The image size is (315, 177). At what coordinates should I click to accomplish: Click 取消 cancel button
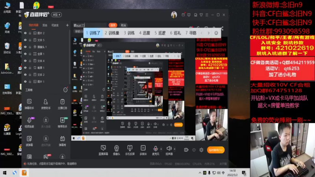click(x=123, y=25)
